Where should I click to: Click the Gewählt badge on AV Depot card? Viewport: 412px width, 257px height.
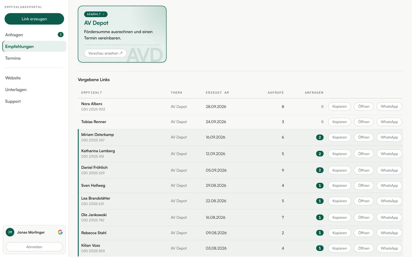click(96, 14)
